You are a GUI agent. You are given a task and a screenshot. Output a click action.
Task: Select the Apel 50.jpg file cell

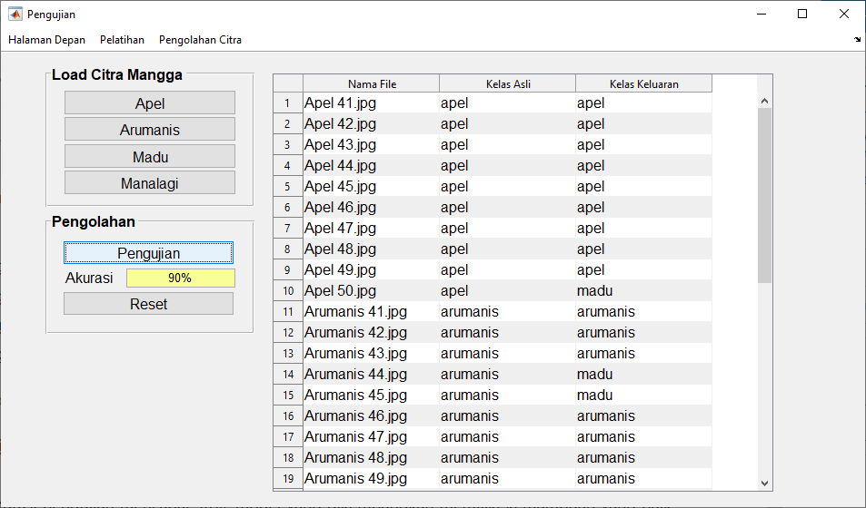point(372,291)
